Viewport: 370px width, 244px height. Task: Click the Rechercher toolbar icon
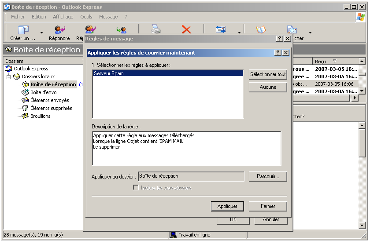coord(292,29)
